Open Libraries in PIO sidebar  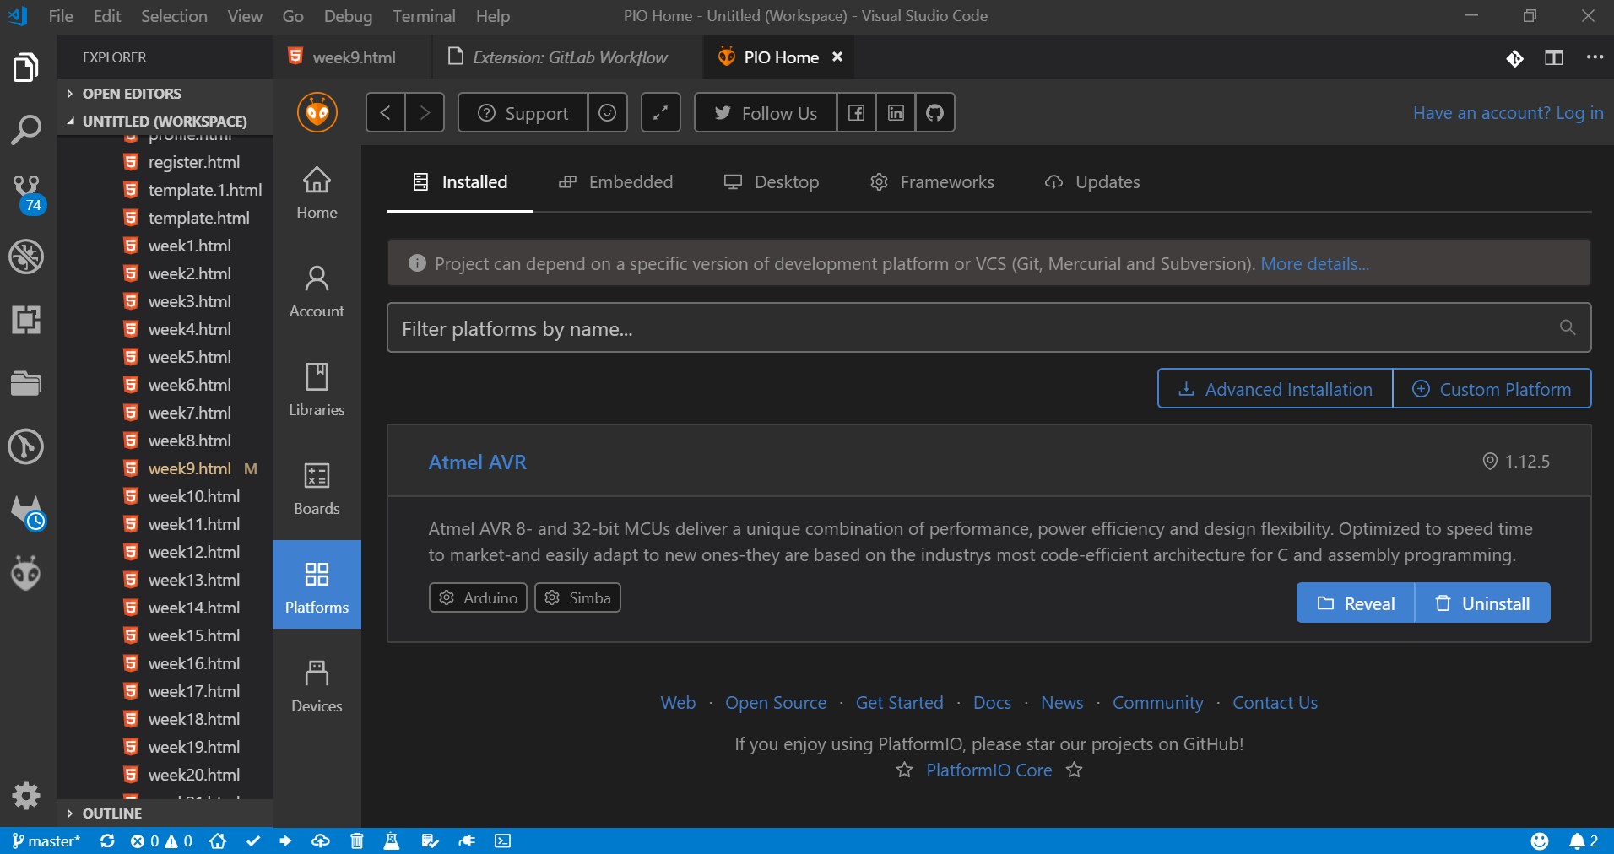pyautogui.click(x=317, y=391)
